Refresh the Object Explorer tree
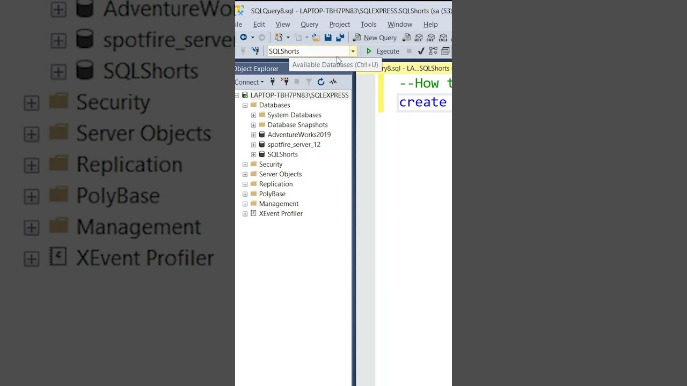Image resolution: width=687 pixels, height=386 pixels. pyautogui.click(x=321, y=82)
